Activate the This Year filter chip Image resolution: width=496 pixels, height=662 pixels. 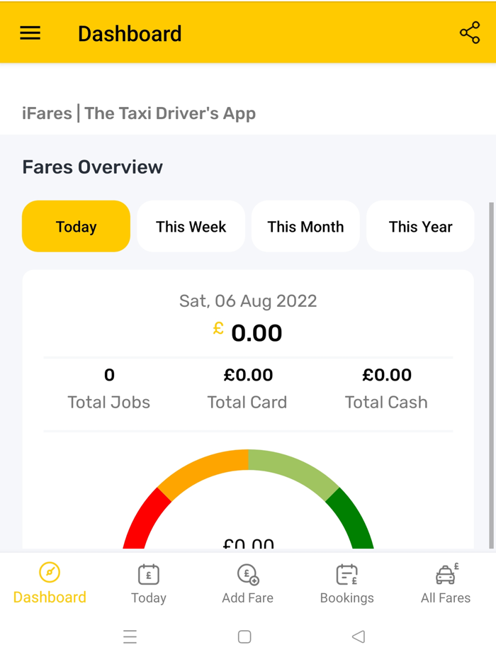419,226
